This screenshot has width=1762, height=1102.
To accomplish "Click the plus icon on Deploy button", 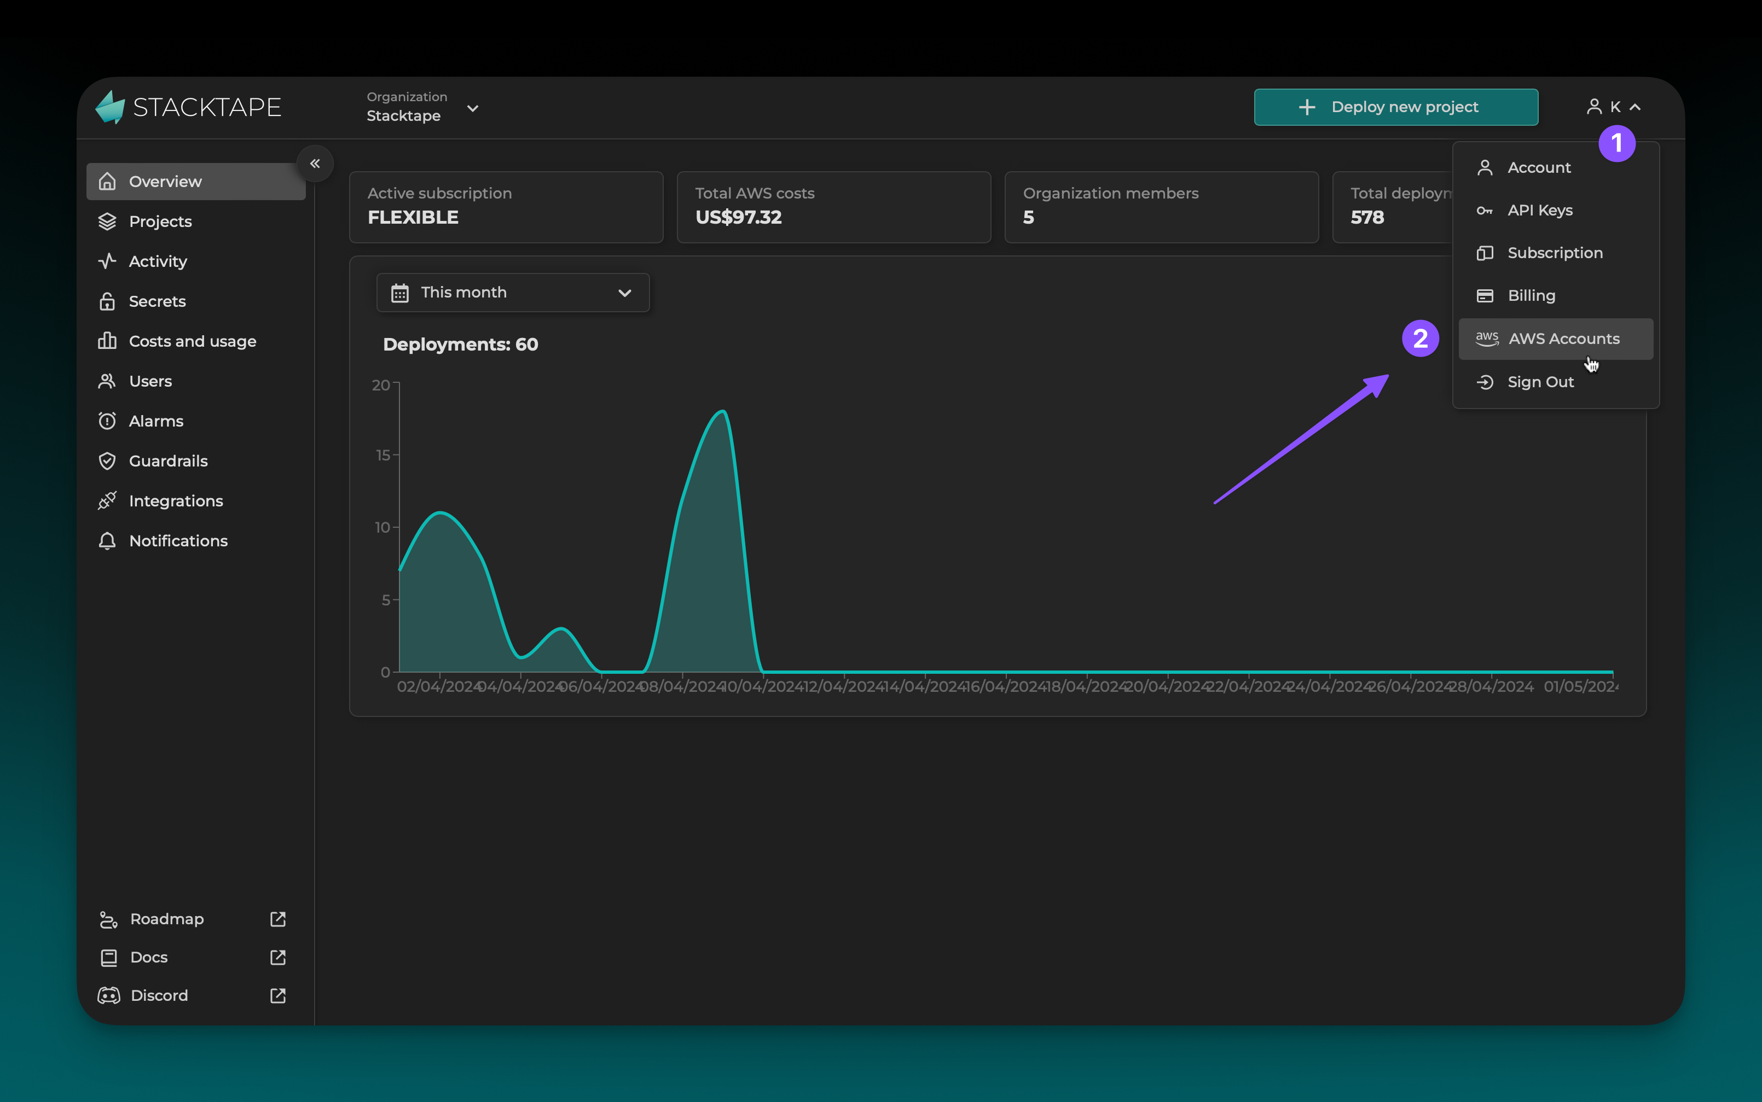I will click(x=1307, y=107).
